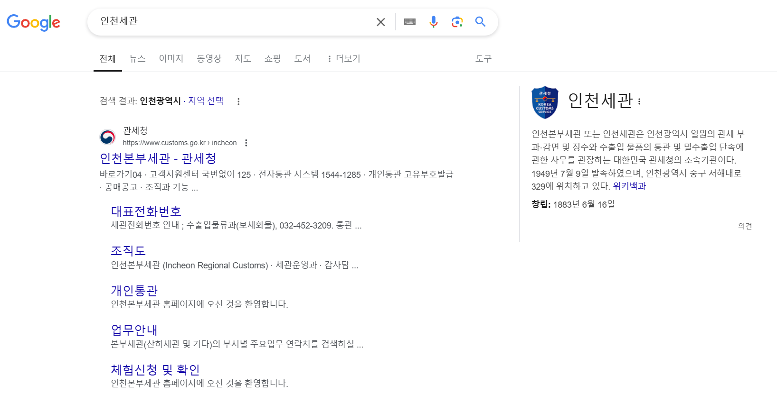Search by image with Lens icon

[x=457, y=22]
